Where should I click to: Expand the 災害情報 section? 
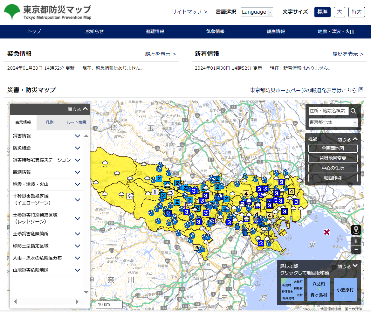tap(46, 136)
